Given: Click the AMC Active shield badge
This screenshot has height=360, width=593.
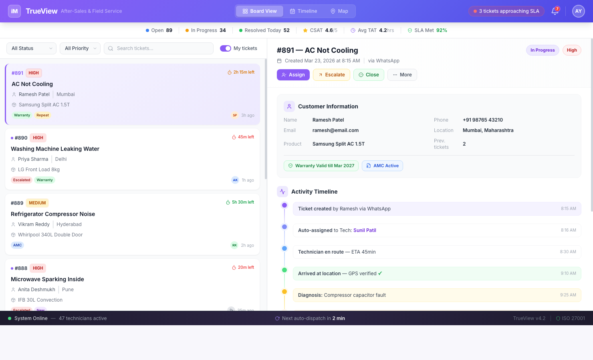Looking at the screenshot, I should point(382,166).
